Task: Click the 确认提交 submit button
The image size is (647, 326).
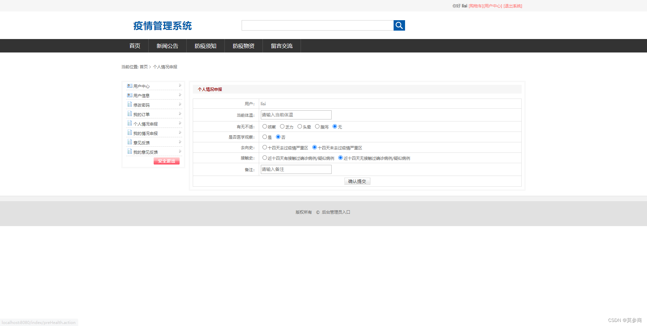Action: click(357, 181)
